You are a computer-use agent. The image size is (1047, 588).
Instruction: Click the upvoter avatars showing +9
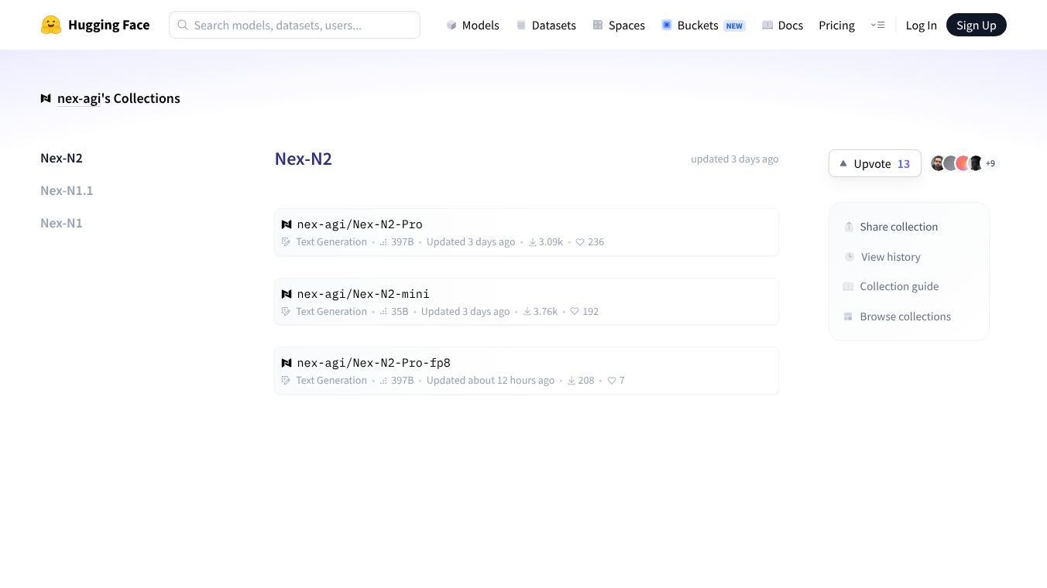[x=964, y=163]
